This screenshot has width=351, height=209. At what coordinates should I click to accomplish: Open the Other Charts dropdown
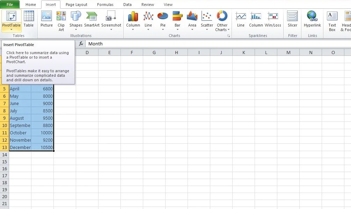(222, 20)
